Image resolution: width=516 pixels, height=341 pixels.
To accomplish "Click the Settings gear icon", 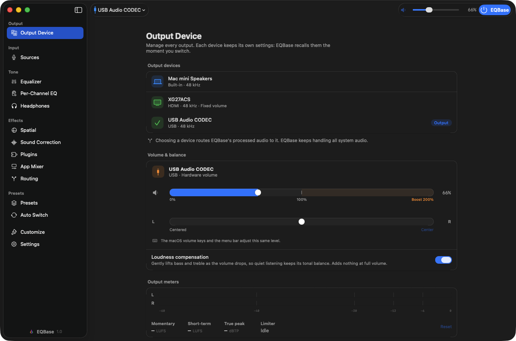I will 14,244.
